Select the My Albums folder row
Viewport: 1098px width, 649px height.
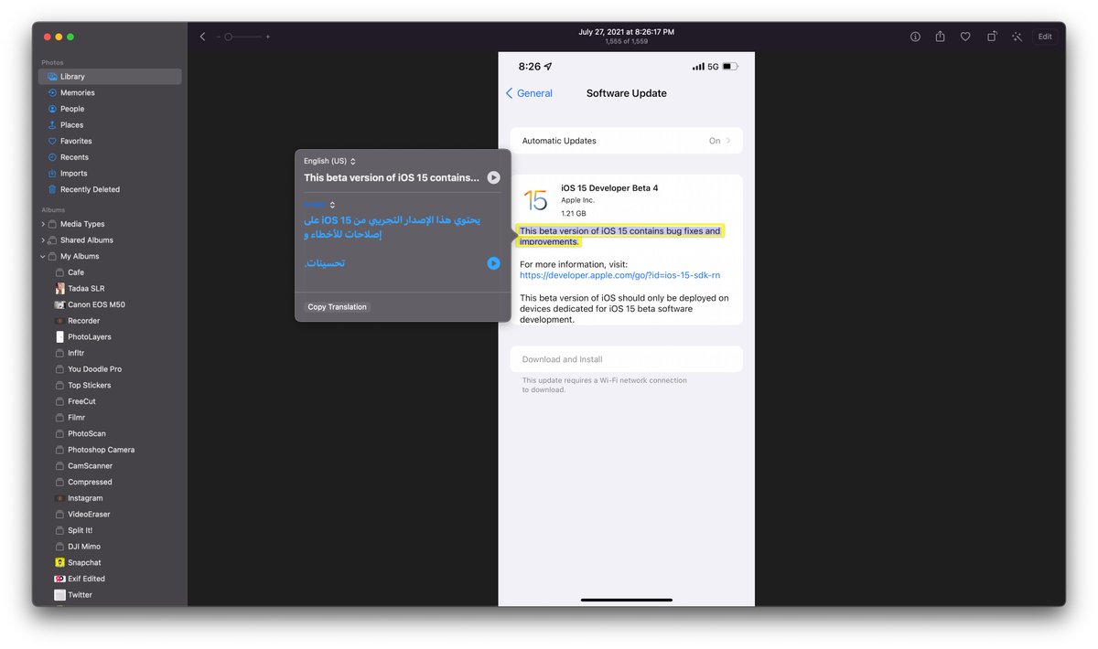coord(110,257)
